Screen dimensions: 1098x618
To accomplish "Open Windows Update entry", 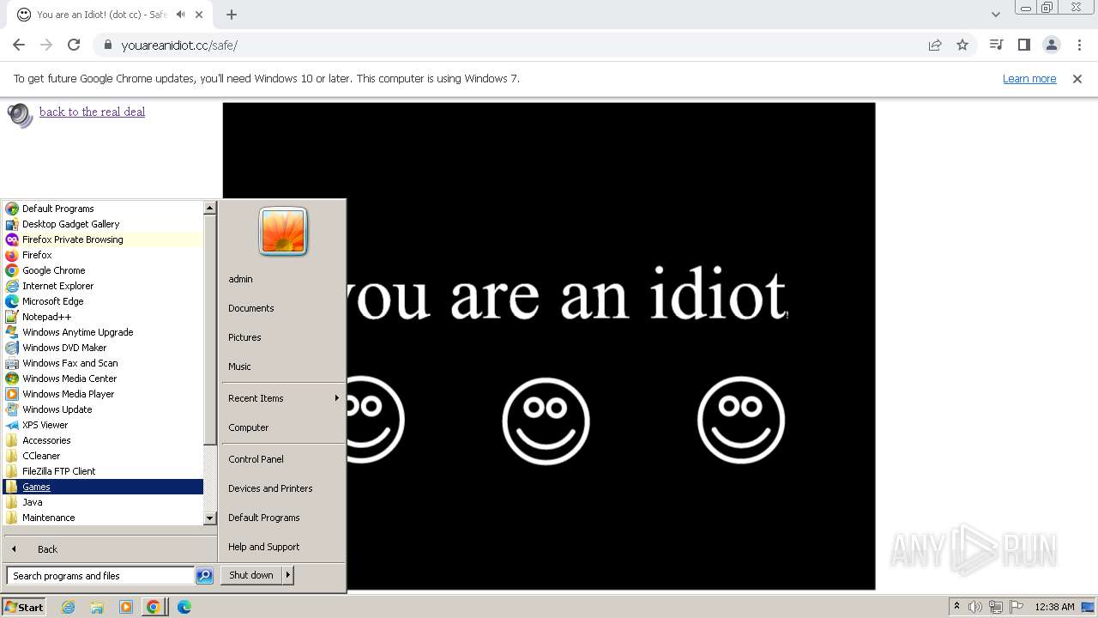I will coord(103,409).
